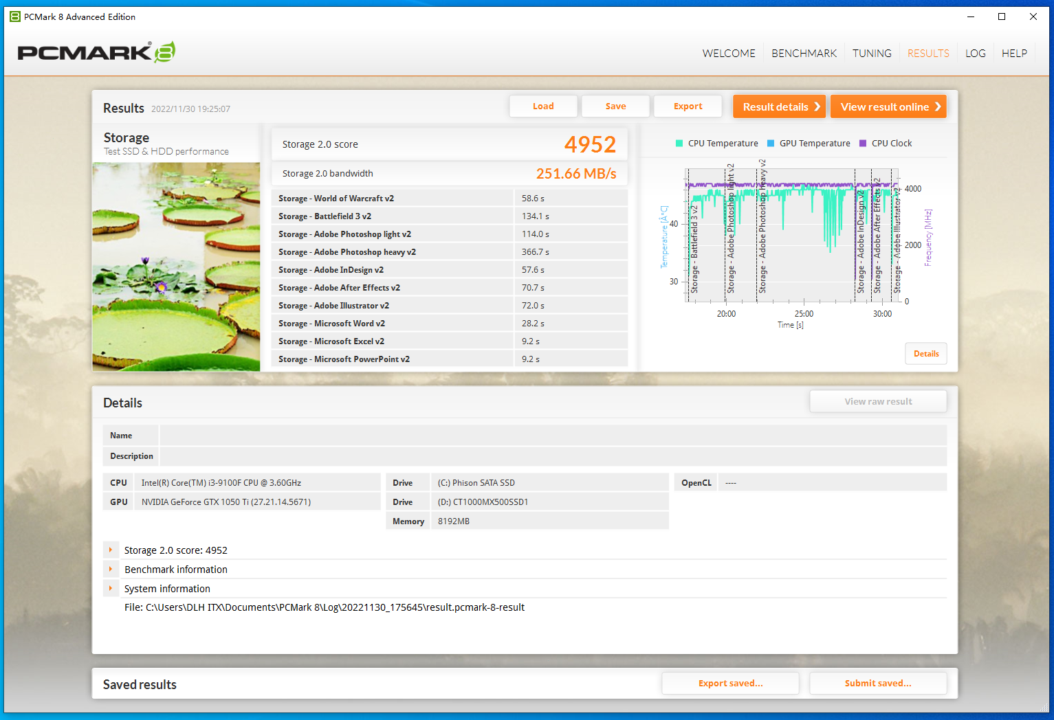This screenshot has height=720, width=1054.
Task: Go to the Tuning tab
Action: pyautogui.click(x=872, y=54)
